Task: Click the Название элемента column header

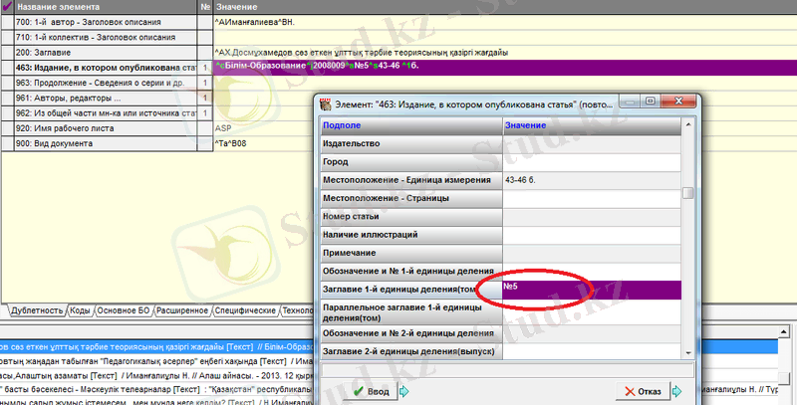Action: (x=106, y=7)
